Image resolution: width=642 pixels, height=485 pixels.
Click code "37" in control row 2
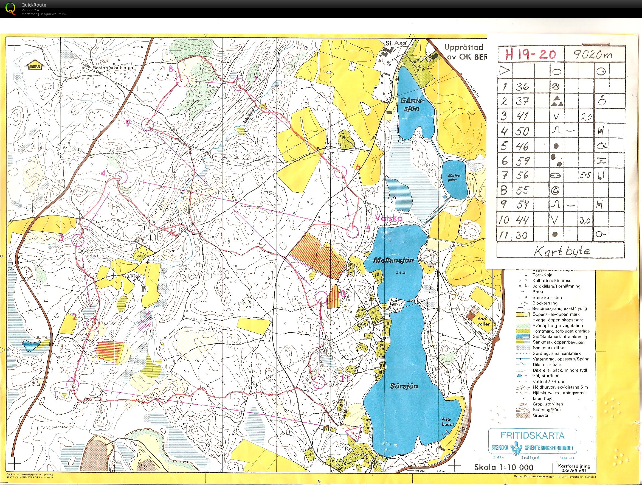coord(522,101)
